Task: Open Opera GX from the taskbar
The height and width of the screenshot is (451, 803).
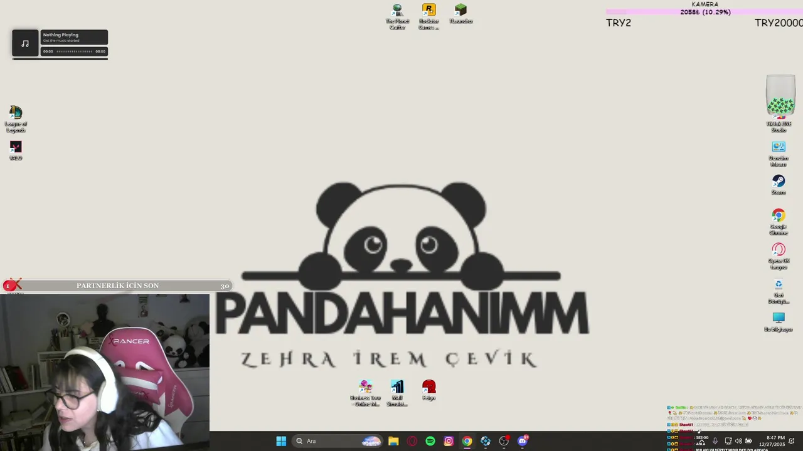Action: point(412,441)
